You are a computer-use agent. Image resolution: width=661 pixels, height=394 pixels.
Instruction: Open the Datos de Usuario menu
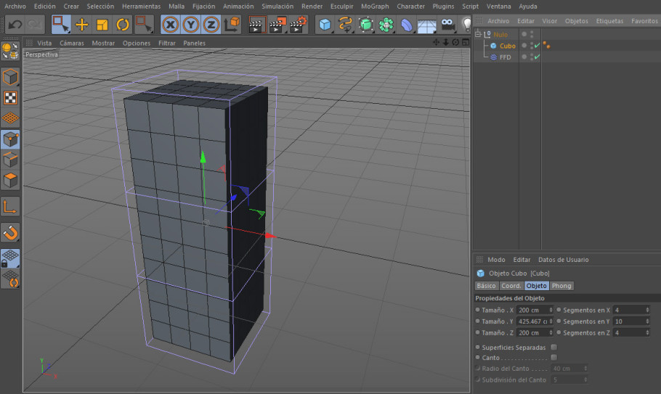point(563,259)
